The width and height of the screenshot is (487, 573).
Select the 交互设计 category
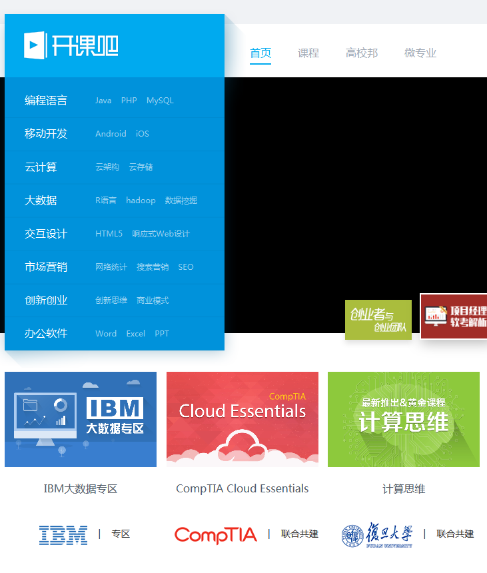pyautogui.click(x=46, y=233)
